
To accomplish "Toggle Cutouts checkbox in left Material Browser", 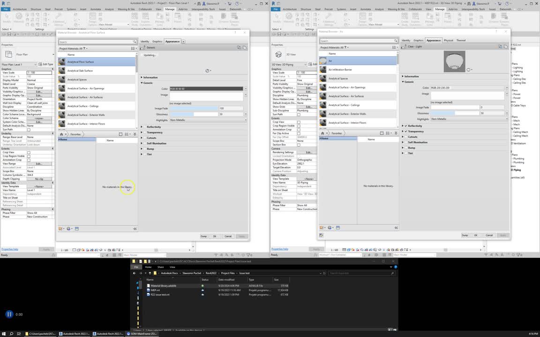I will (145, 138).
